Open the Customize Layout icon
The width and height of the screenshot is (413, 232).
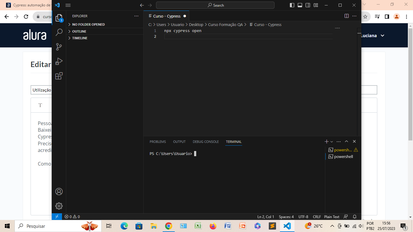[x=316, y=5]
